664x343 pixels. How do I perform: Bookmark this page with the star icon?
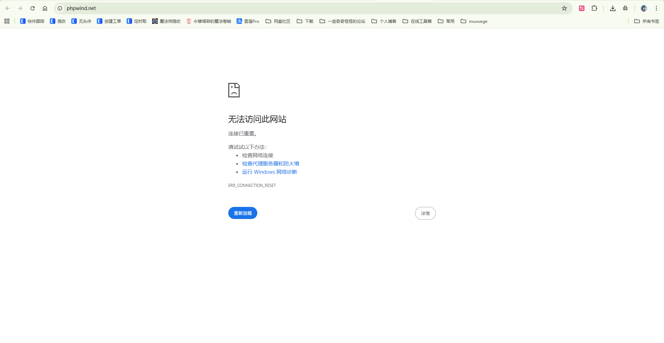tap(565, 8)
